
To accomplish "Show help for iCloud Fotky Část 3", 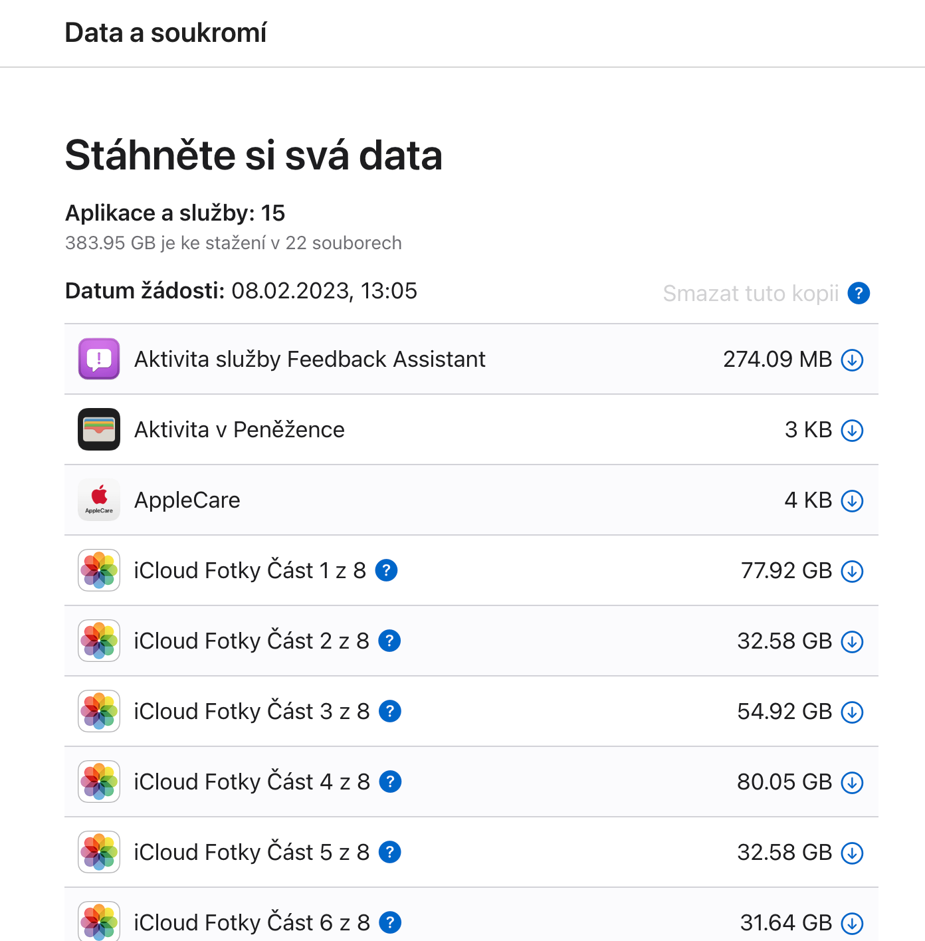I will click(x=390, y=711).
